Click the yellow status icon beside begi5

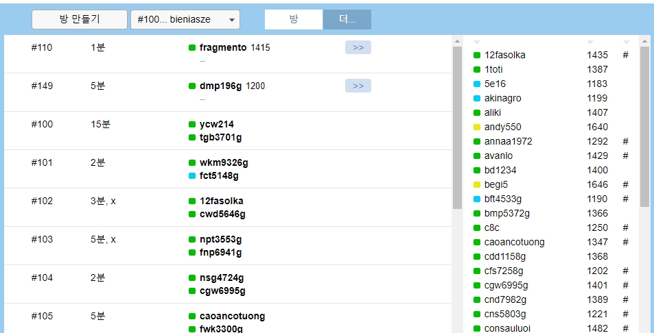click(477, 185)
